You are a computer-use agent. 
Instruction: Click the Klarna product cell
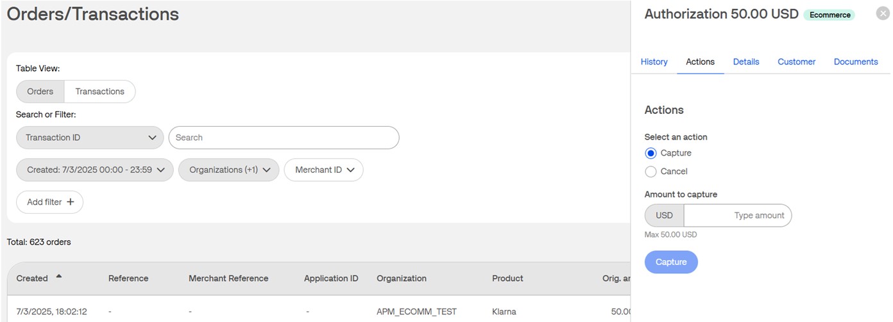(504, 312)
